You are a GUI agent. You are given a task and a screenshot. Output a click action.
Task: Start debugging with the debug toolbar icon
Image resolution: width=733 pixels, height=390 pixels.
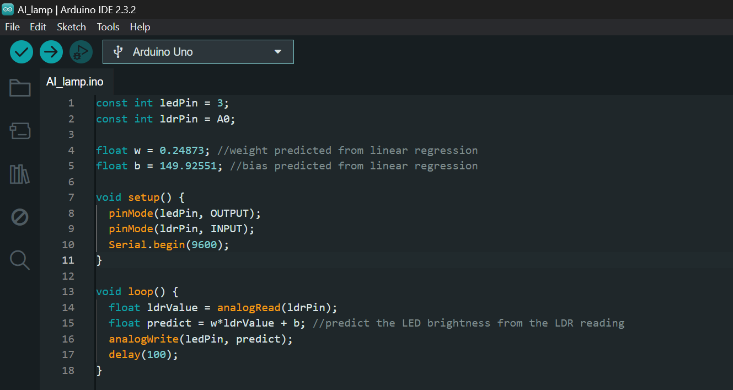pyautogui.click(x=81, y=52)
